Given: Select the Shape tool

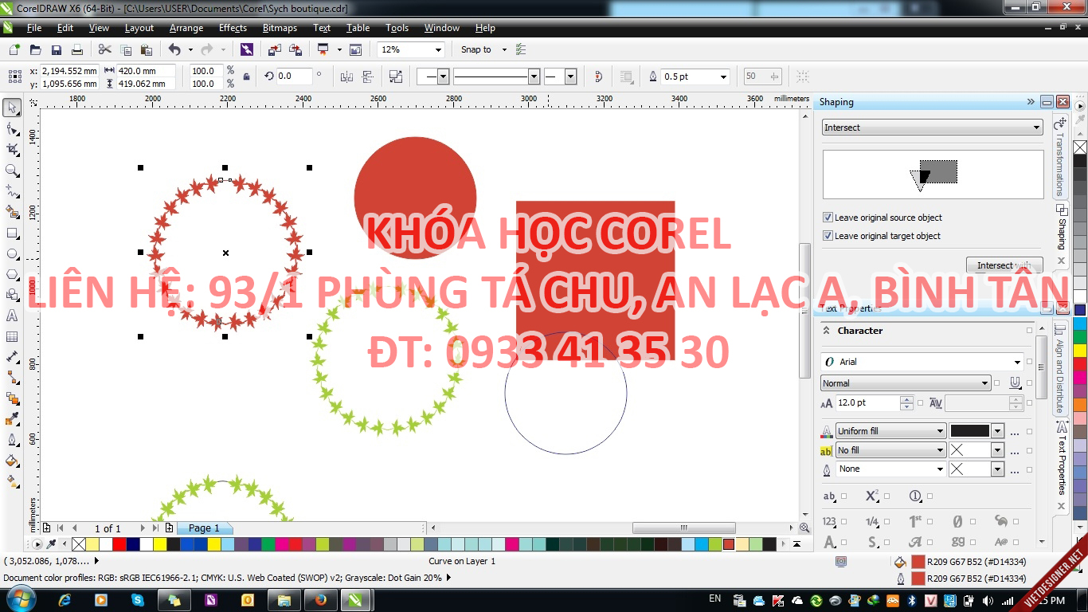Looking at the screenshot, I should tap(12, 129).
